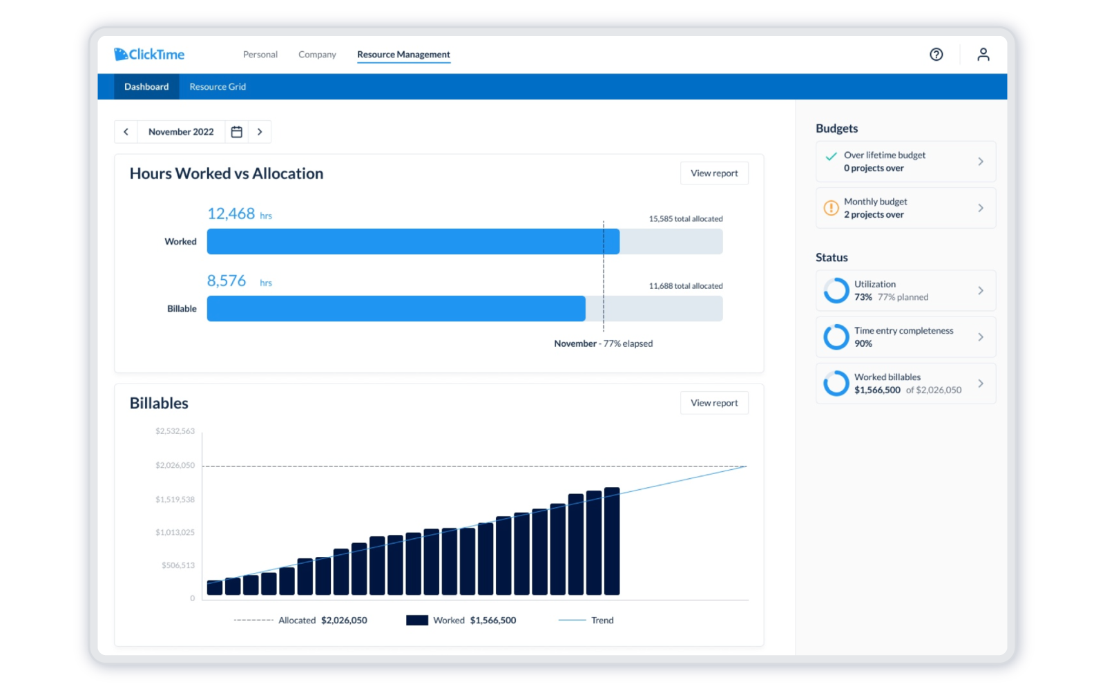Go to previous month with left chevron
Image resolution: width=1105 pixels, height=691 pixels.
click(x=126, y=131)
